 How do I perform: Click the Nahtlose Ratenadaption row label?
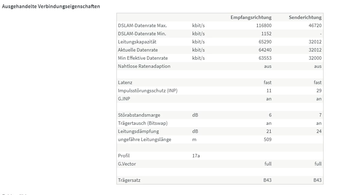[144, 66]
